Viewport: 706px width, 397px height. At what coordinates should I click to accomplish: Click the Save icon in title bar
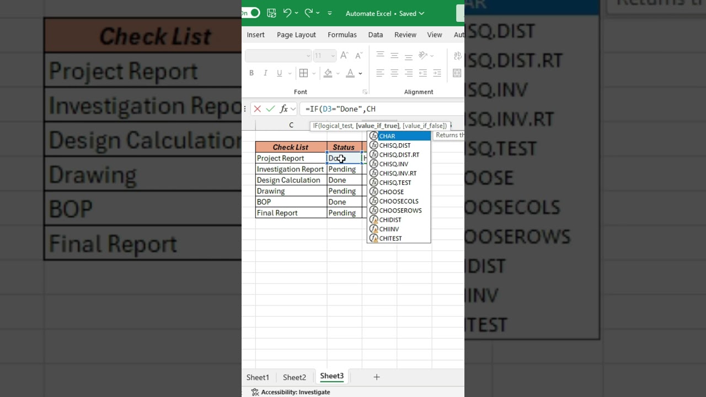pyautogui.click(x=271, y=13)
